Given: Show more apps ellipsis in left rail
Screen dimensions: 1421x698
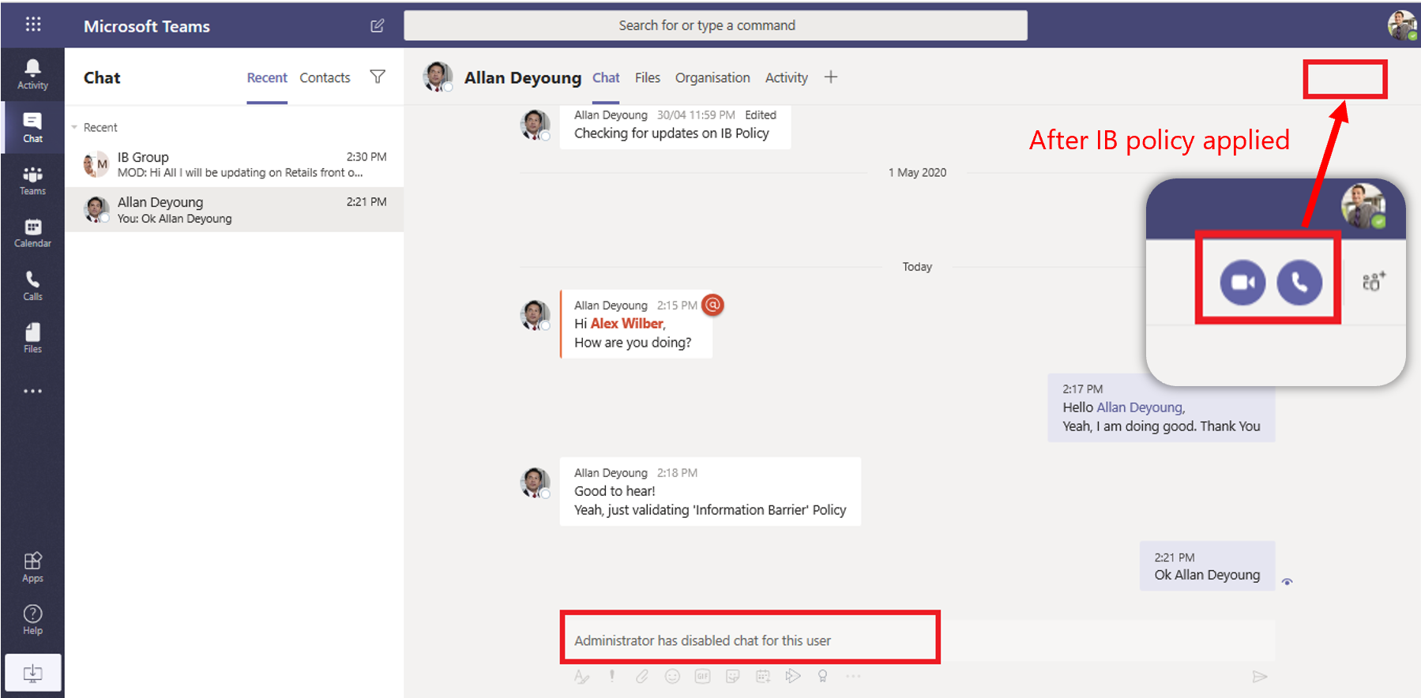Looking at the screenshot, I should (x=32, y=391).
